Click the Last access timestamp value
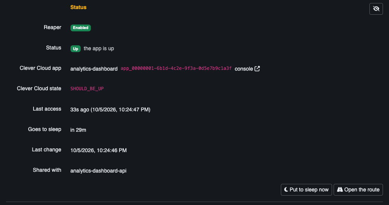Image resolution: width=389 pixels, height=205 pixels. pos(110,109)
